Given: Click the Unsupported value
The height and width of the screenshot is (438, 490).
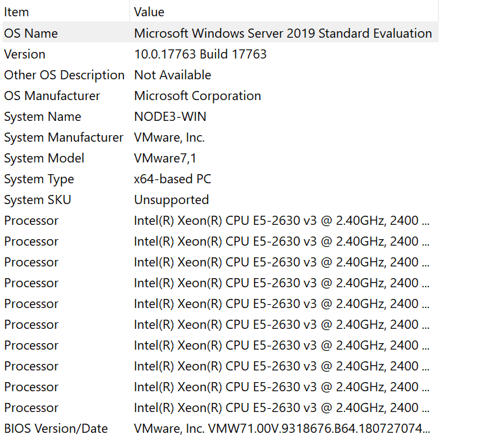Looking at the screenshot, I should pos(172,200).
